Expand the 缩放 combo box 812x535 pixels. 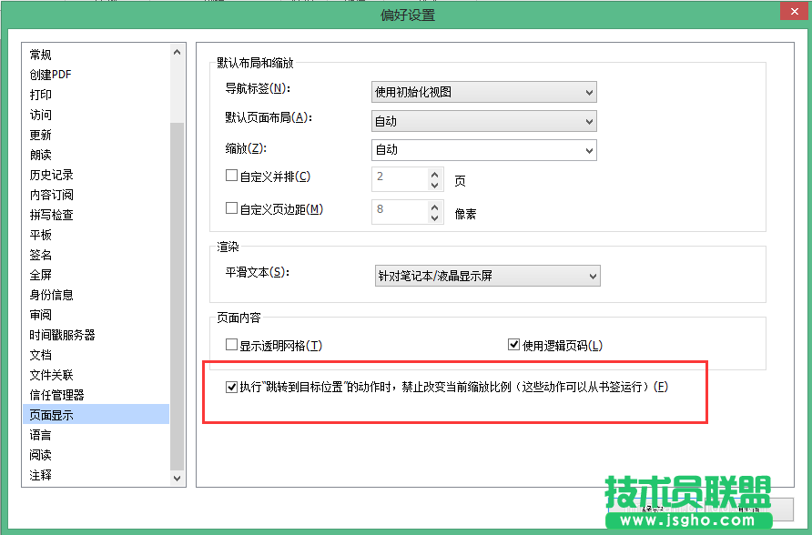pyautogui.click(x=483, y=150)
